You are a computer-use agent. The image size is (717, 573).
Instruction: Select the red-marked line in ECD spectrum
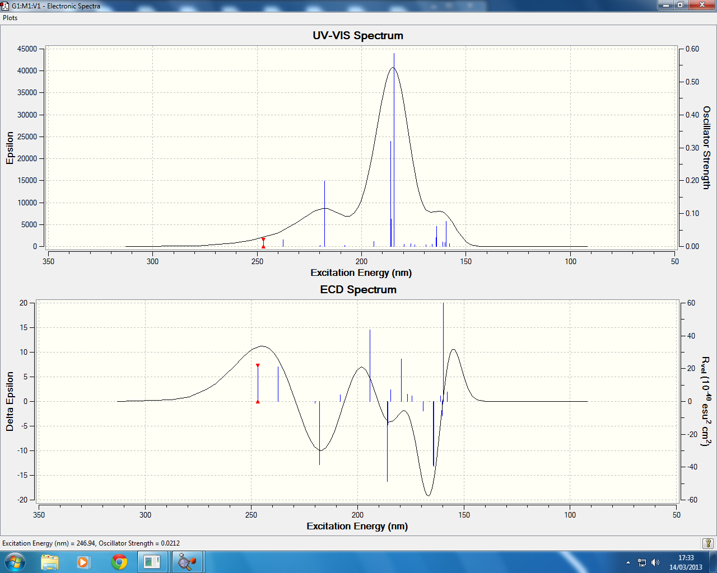(258, 383)
